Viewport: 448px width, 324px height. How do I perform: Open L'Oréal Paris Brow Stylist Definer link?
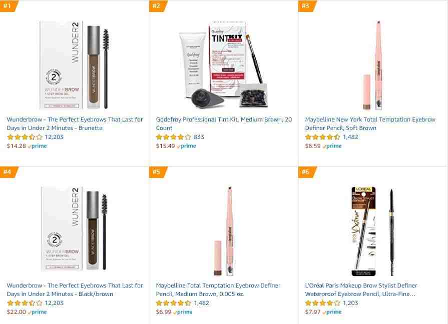coord(361,289)
